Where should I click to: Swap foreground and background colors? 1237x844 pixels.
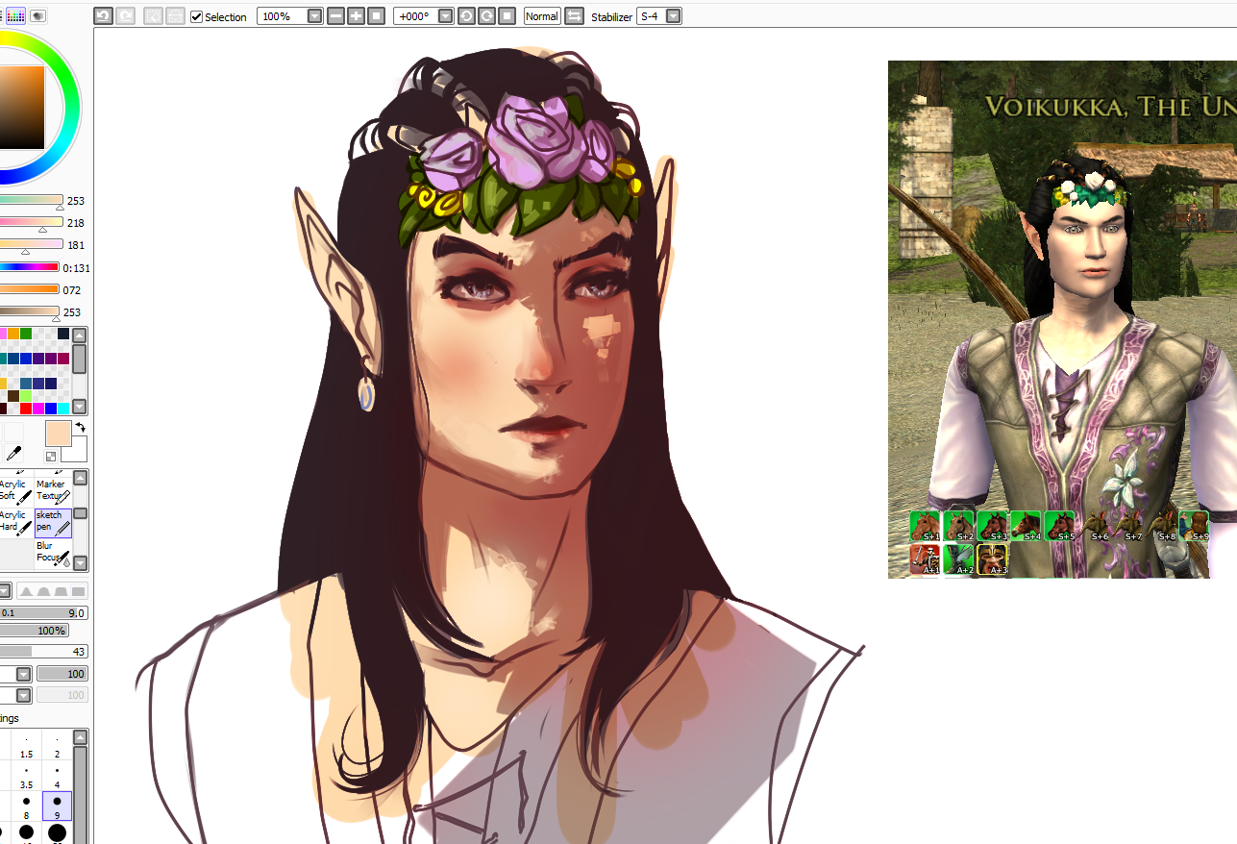tap(81, 427)
